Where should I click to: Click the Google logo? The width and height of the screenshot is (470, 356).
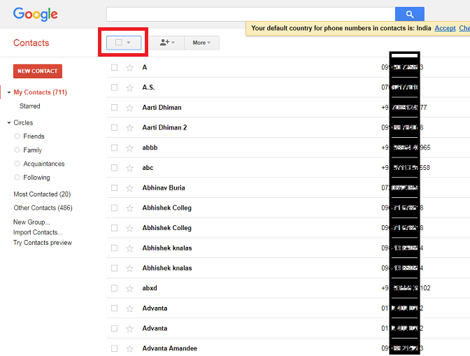[36, 14]
